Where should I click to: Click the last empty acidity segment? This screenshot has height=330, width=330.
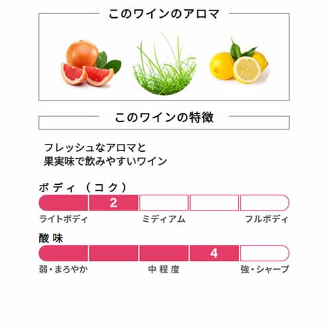coord(265,253)
